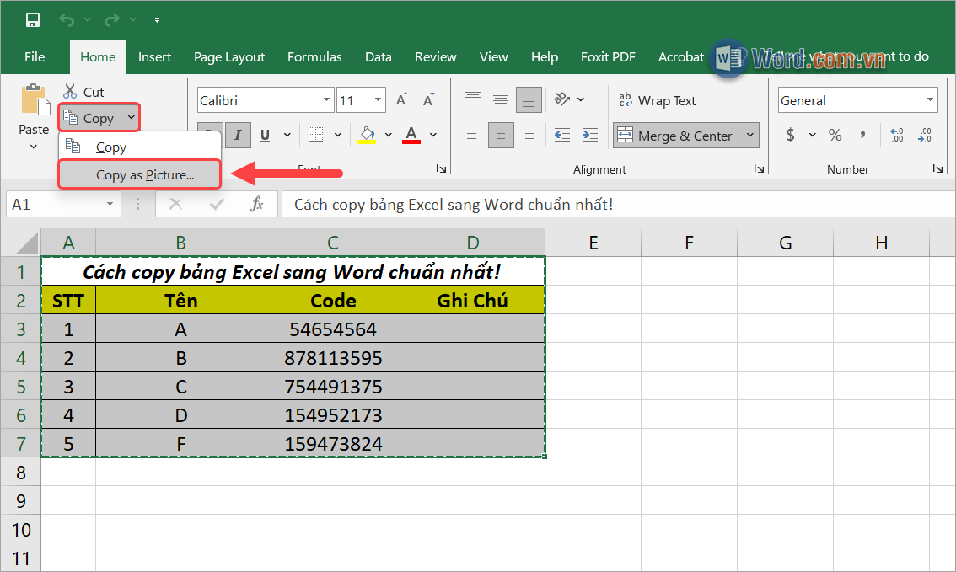
Task: Click the Paste clipboard icon
Action: tap(35, 100)
